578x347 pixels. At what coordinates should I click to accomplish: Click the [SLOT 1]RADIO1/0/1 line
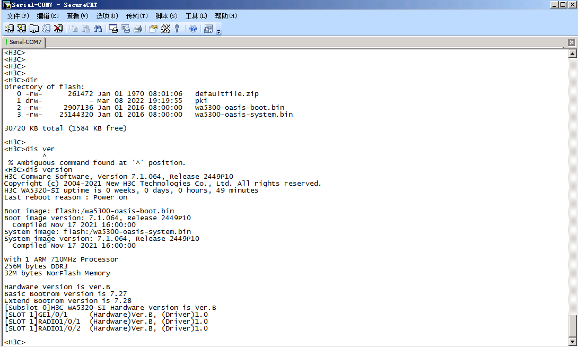point(106,322)
